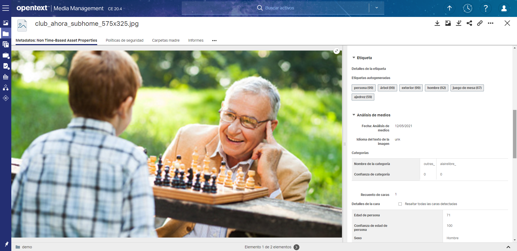The height and width of the screenshot is (251, 517).
Task: Go to next element with arrow button
Action: pos(296,247)
